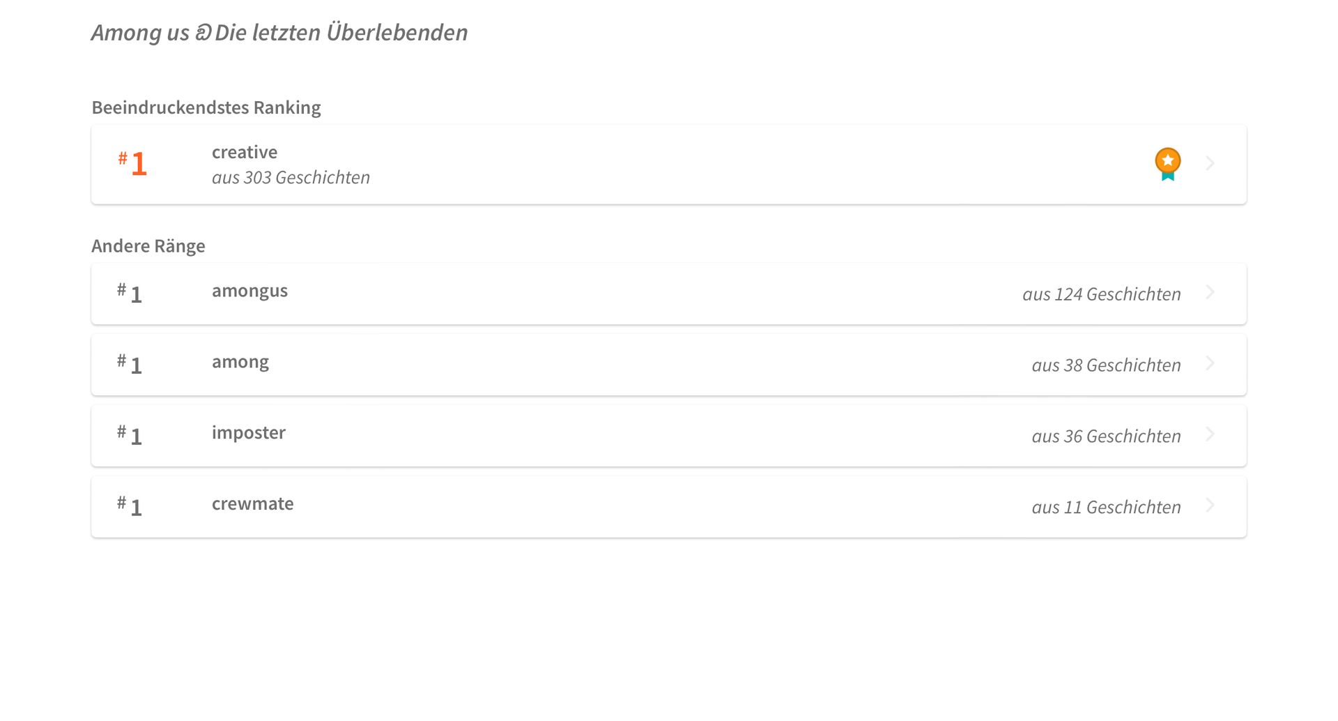Open the chevron arrow on creative row

pos(1210,163)
